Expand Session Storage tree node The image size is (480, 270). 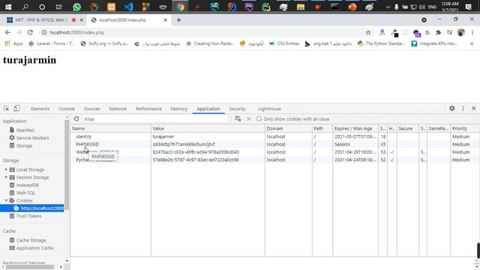(6, 177)
